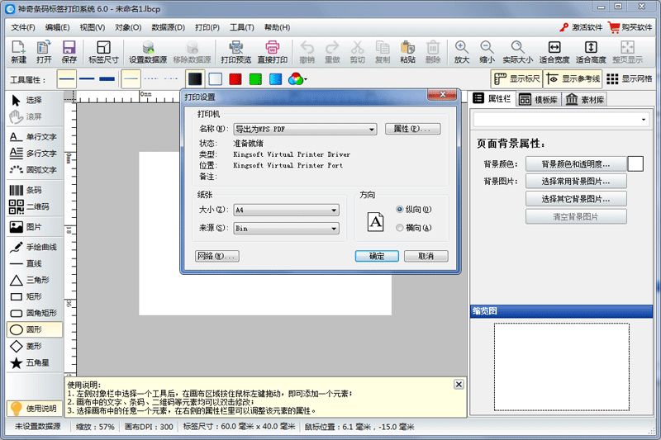Screen dimensions: 661x440
Task: Open the 编辑(E) menu
Action: coord(57,27)
